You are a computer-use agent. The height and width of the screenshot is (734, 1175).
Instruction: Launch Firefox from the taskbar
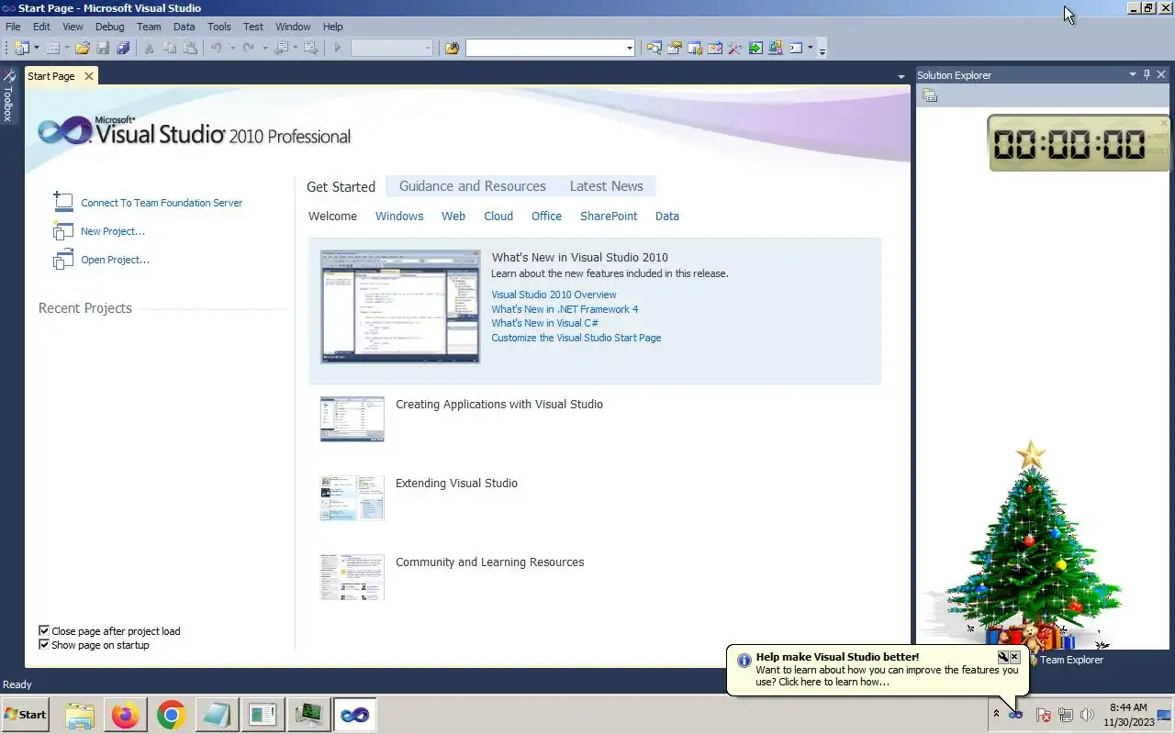(125, 715)
